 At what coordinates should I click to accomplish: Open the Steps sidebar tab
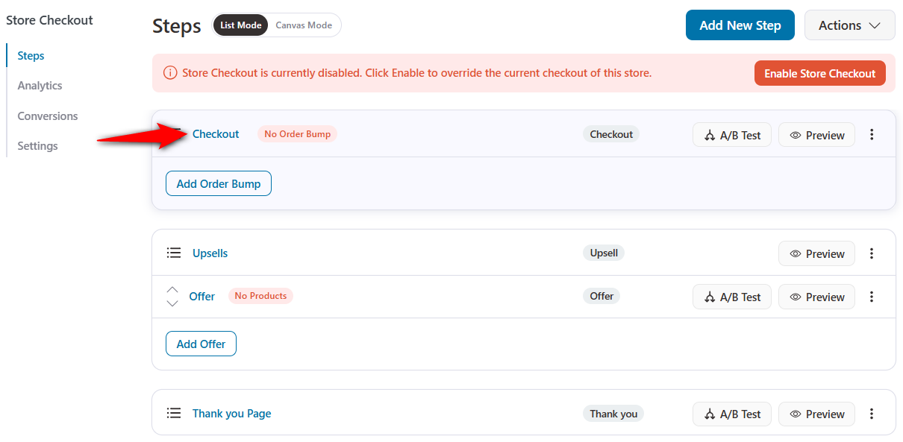[x=31, y=56]
